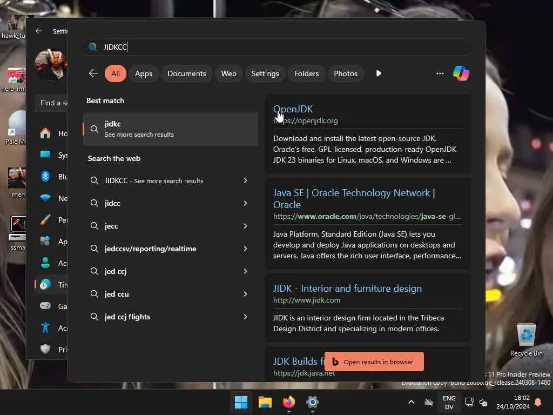Screen dimensions: 553x415
Task: Open the Pale Moon desktop shortcut
Action: coord(15,128)
